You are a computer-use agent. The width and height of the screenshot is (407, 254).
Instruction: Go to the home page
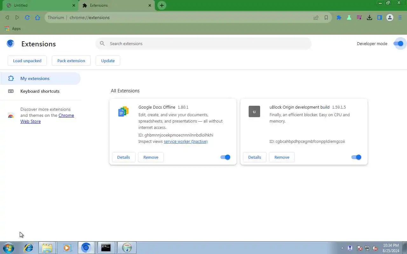click(38, 17)
